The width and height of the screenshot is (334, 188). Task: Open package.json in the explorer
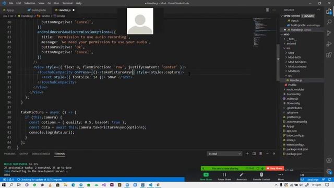pos(294,154)
